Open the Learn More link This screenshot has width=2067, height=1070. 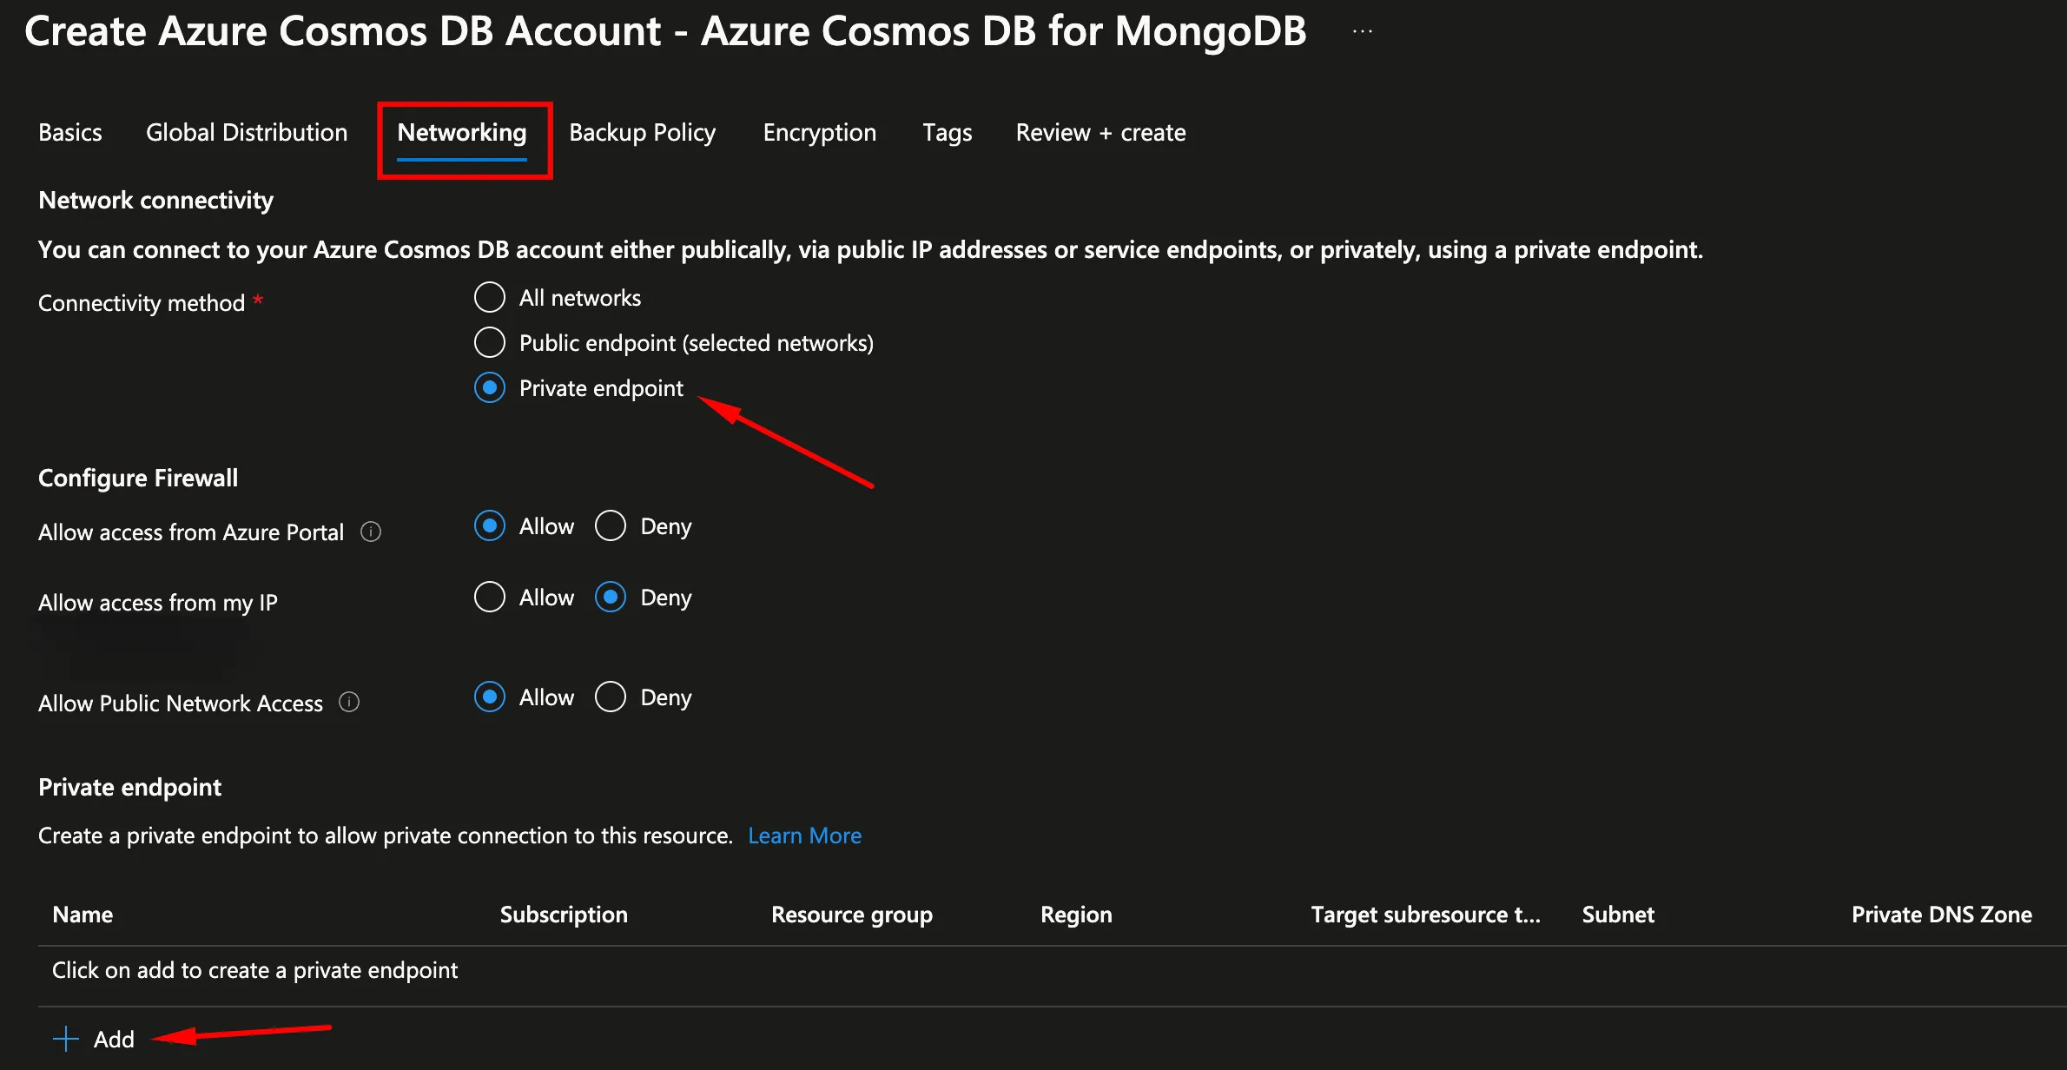point(804,836)
